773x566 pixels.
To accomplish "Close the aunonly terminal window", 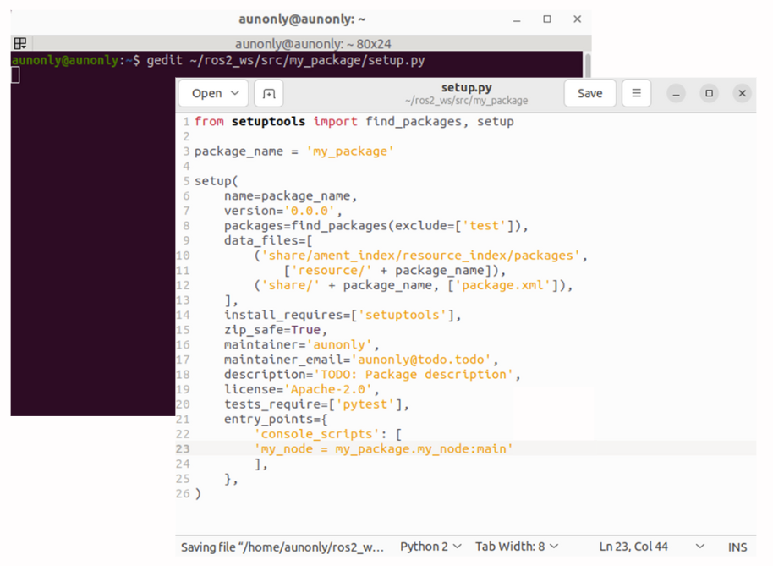I will (578, 19).
